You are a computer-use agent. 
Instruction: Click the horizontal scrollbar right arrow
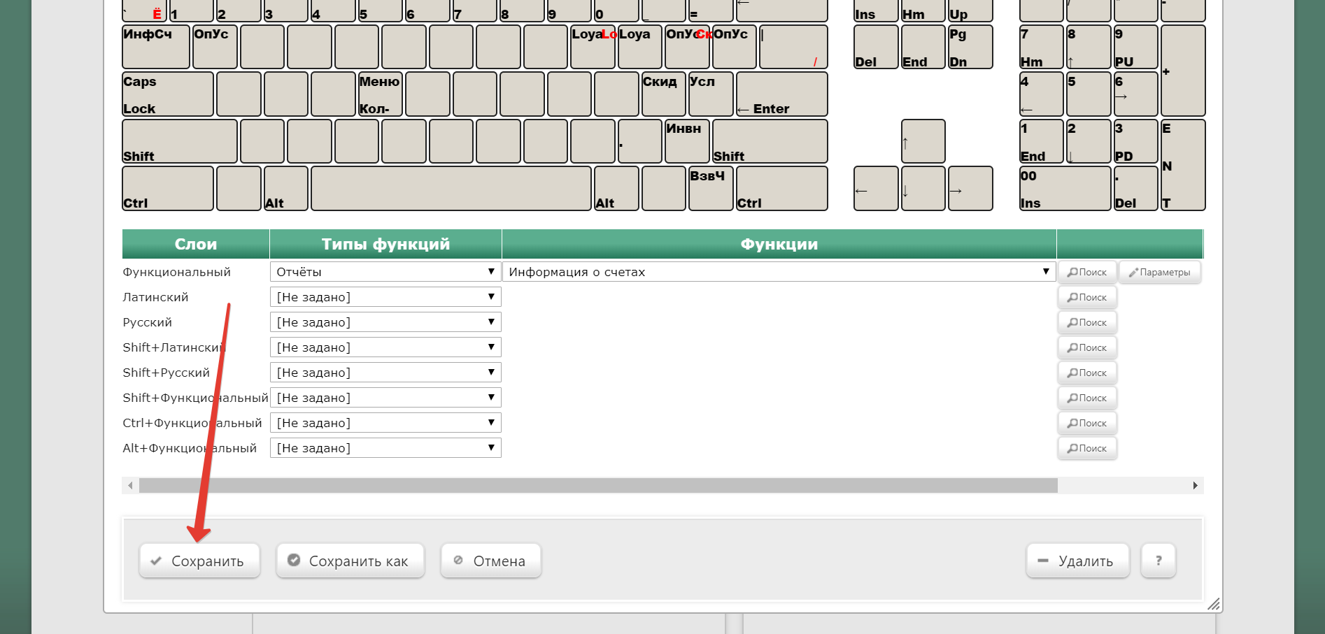(1195, 486)
